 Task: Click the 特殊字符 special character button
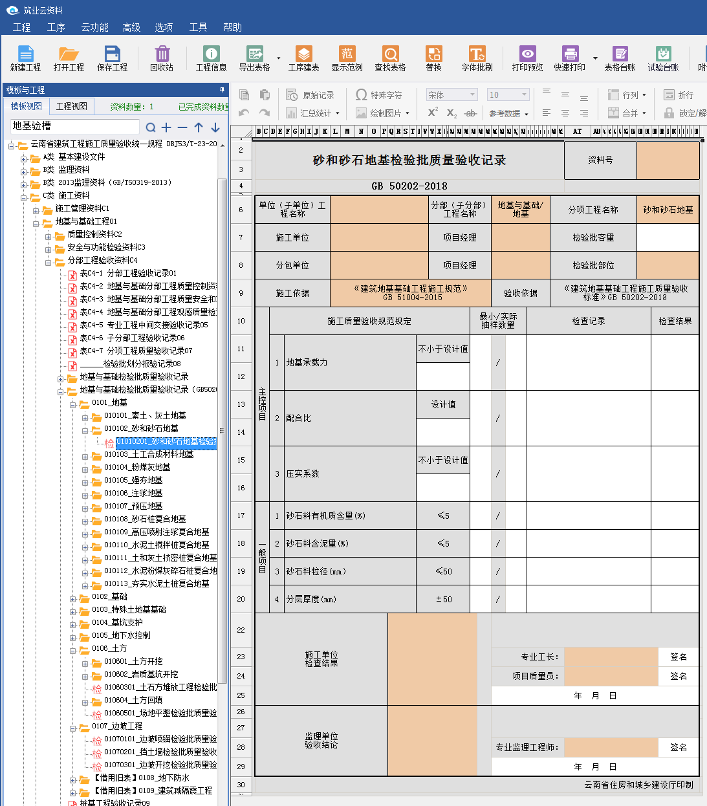[379, 95]
